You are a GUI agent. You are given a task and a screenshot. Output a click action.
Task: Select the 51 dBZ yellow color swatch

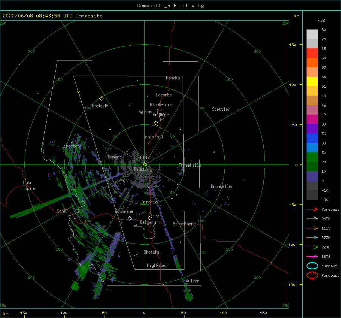point(312,82)
